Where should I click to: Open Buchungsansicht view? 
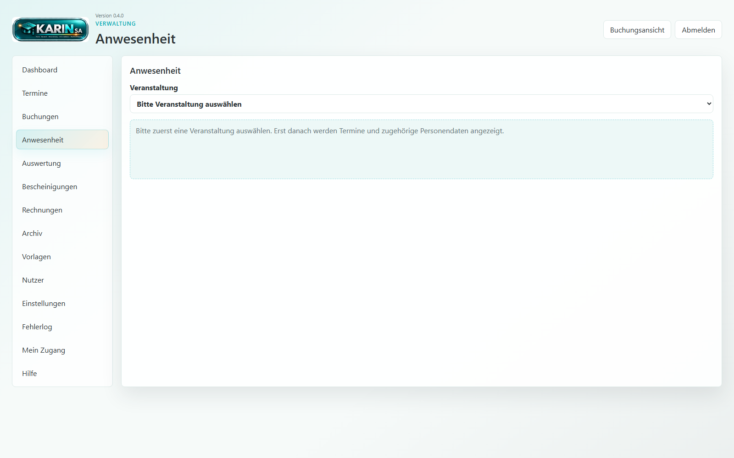coord(637,30)
